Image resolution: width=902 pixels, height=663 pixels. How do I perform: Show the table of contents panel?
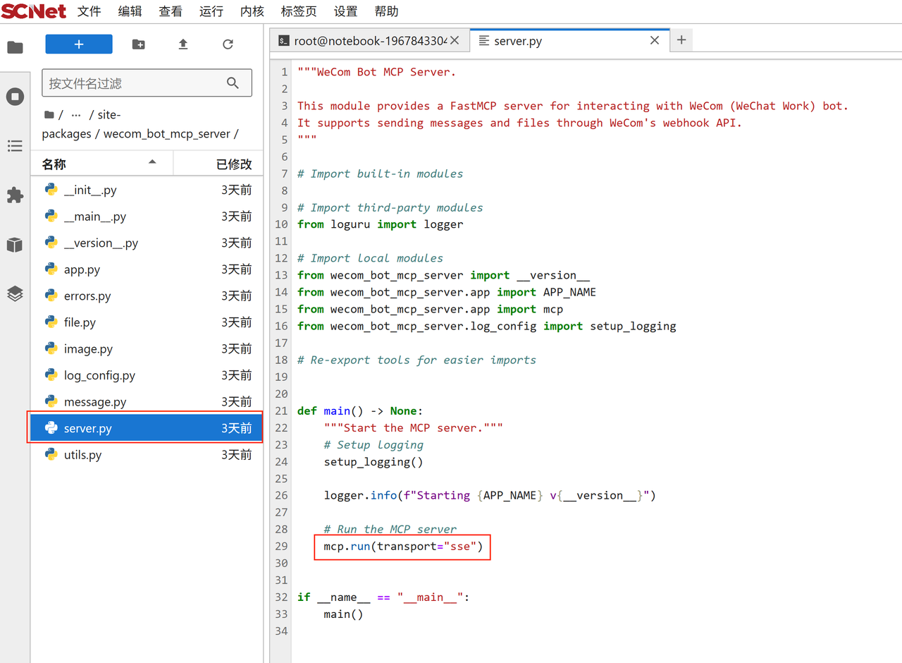point(15,146)
